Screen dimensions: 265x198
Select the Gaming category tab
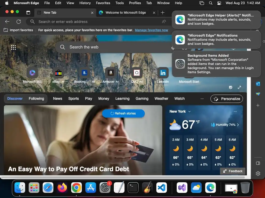(142, 99)
